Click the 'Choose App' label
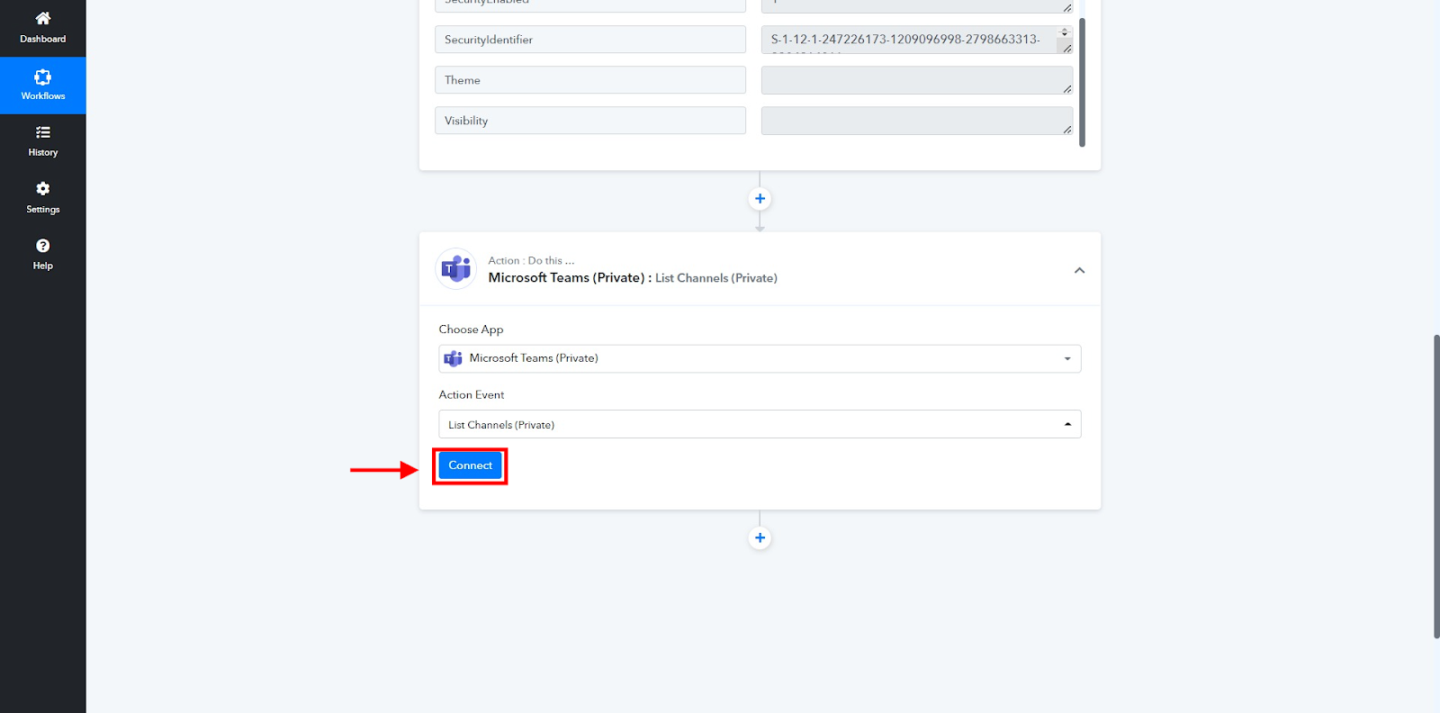Viewport: 1440px width, 713px height. click(471, 329)
